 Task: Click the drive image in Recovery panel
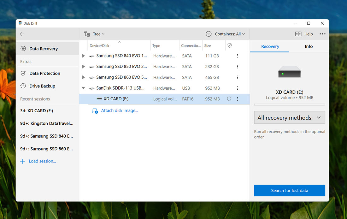click(x=290, y=72)
